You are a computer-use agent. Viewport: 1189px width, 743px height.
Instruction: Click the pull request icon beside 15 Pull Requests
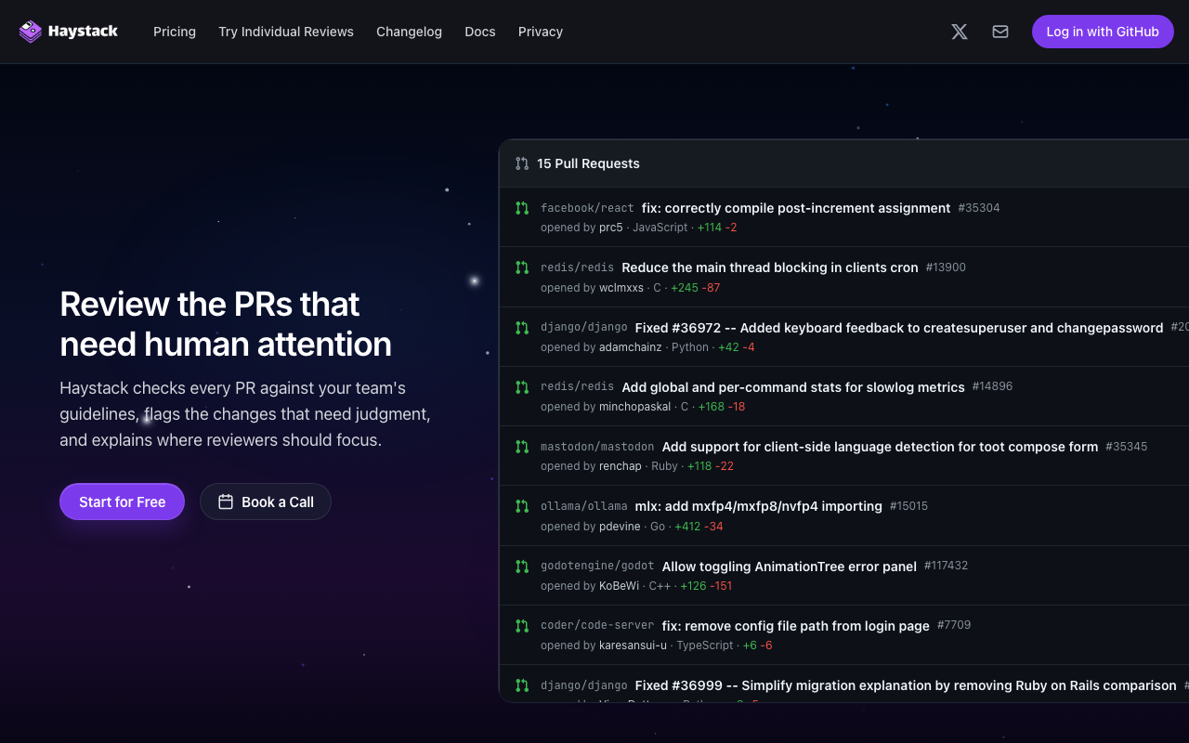[522, 163]
